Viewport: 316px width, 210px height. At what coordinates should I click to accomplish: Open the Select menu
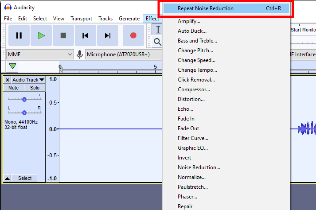[40, 19]
